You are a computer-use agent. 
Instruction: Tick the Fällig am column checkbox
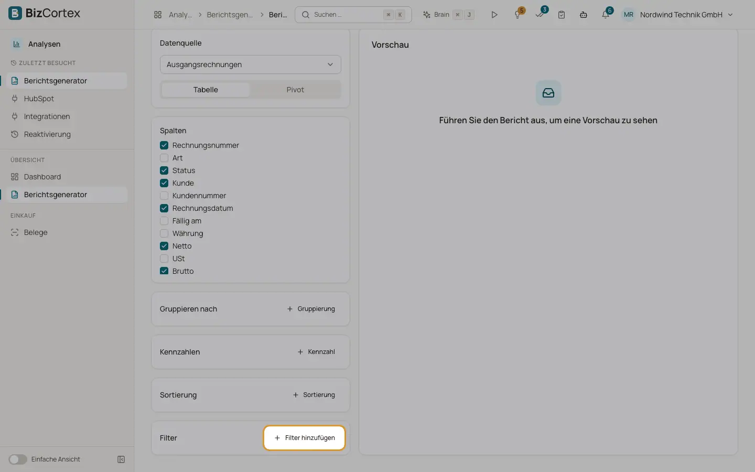pos(164,221)
